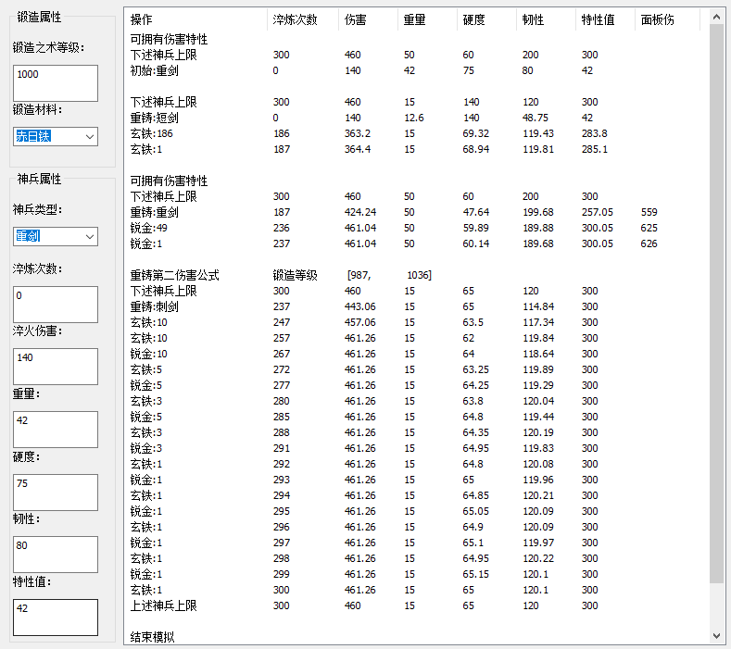
Task: Click the 锻造之术等级 input field containing 1000
Action: 55,83
